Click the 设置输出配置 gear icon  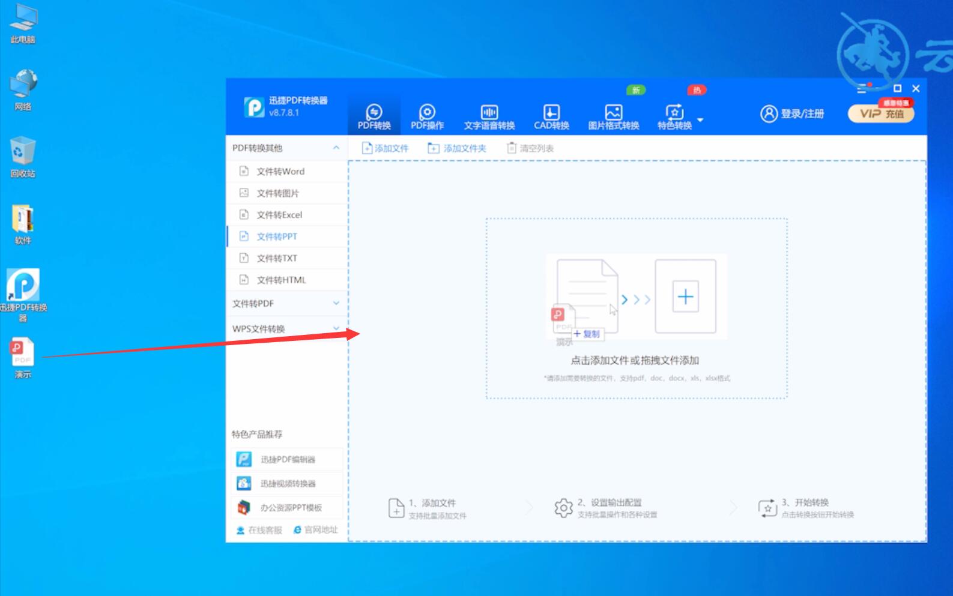563,508
